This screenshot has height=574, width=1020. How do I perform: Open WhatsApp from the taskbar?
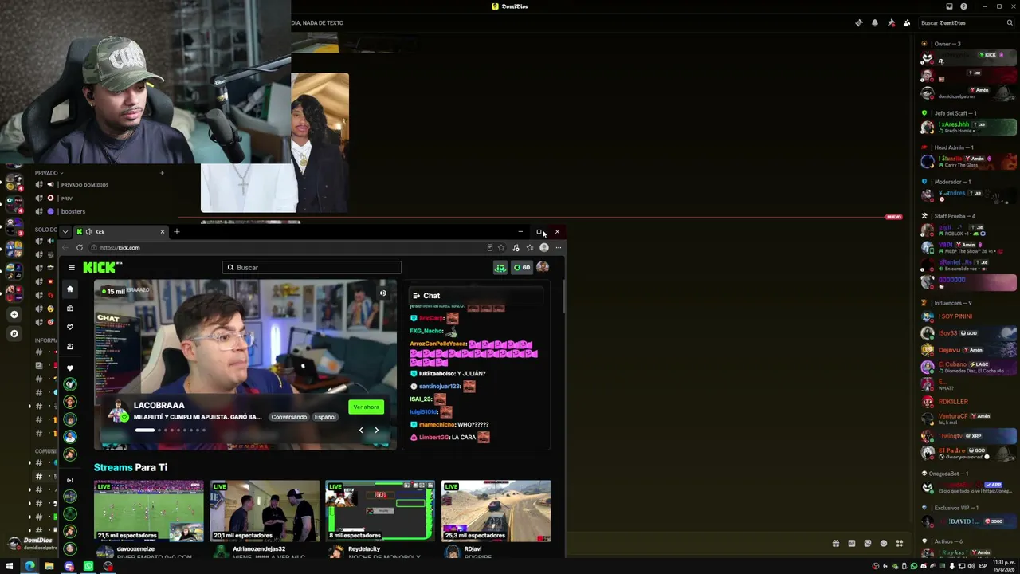[88, 567]
